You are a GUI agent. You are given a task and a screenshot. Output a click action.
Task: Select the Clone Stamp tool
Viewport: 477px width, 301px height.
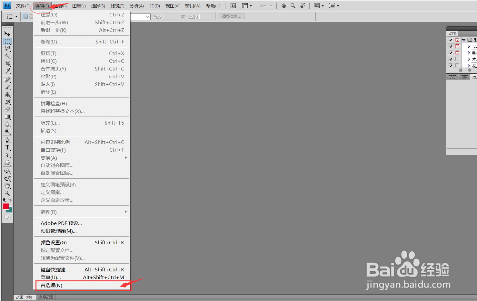tap(7, 94)
